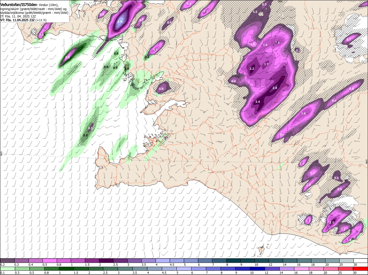This screenshot has width=368, height=275.
Task: Select the pale grey swatch labeled 25, upper legend
Action: tap(346, 261)
